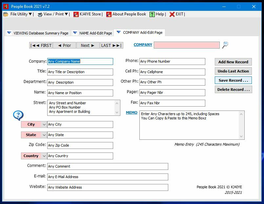264x204 pixels.
Task: Click the Title field
Action: 80,72
